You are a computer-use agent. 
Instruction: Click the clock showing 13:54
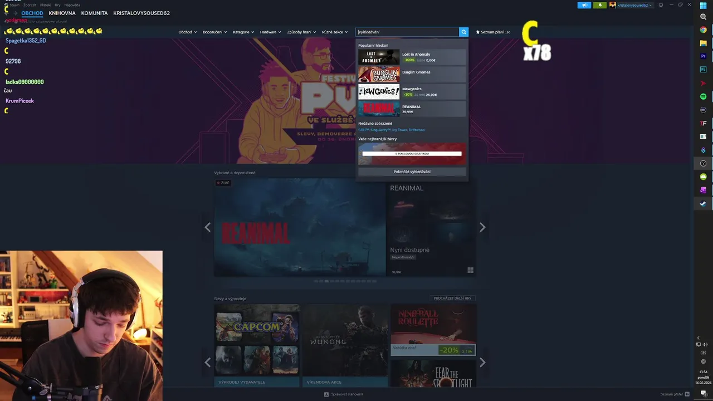point(703,371)
